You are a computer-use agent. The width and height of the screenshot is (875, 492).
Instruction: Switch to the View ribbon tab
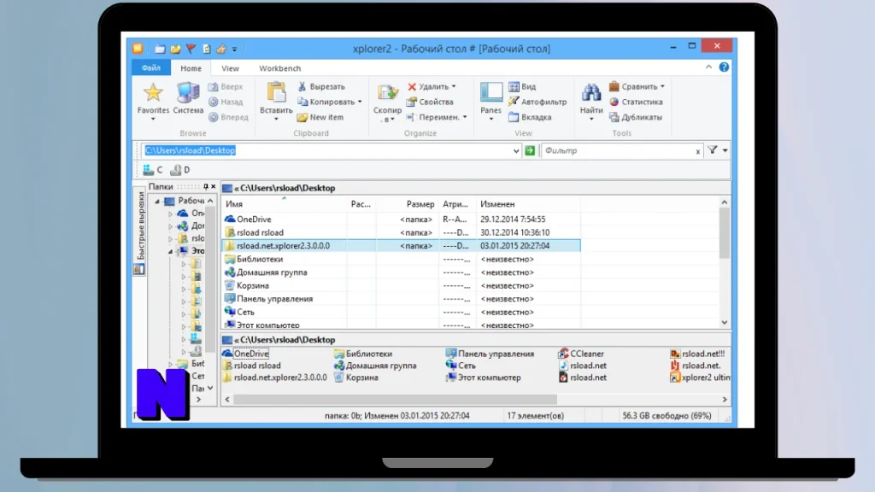(230, 68)
